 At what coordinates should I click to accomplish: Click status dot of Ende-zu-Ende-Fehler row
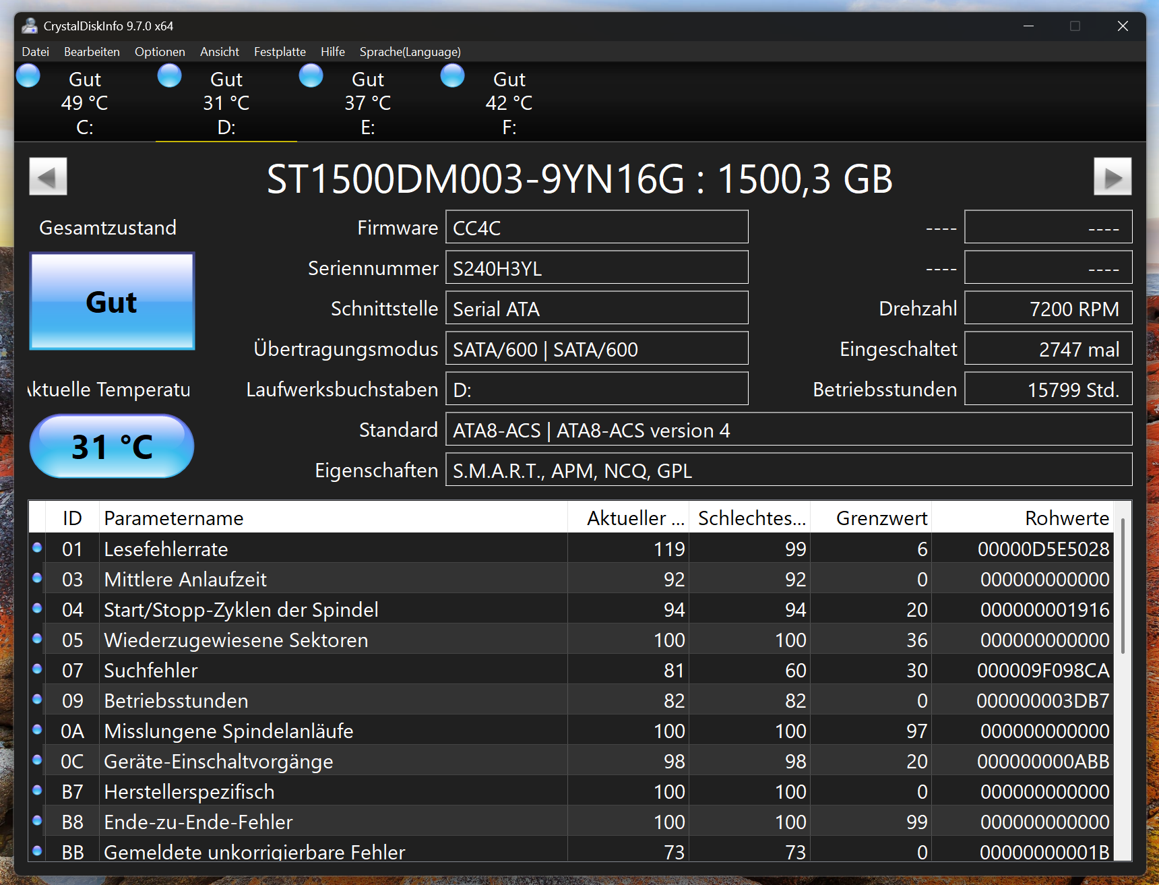click(37, 820)
